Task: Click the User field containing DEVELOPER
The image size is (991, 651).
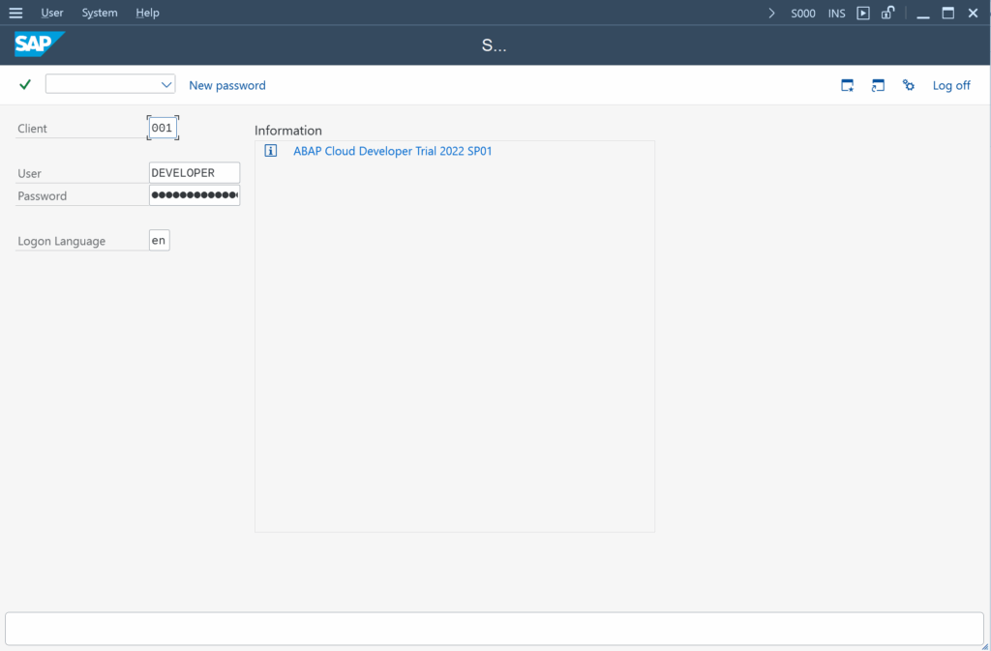Action: 195,173
